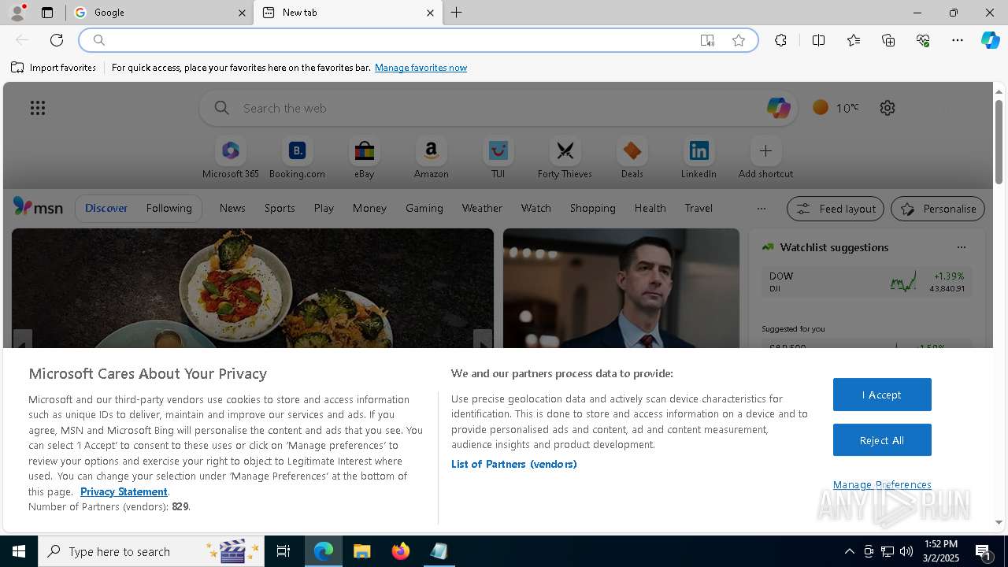The height and width of the screenshot is (567, 1008).
Task: Open the Play category
Action: pos(324,208)
